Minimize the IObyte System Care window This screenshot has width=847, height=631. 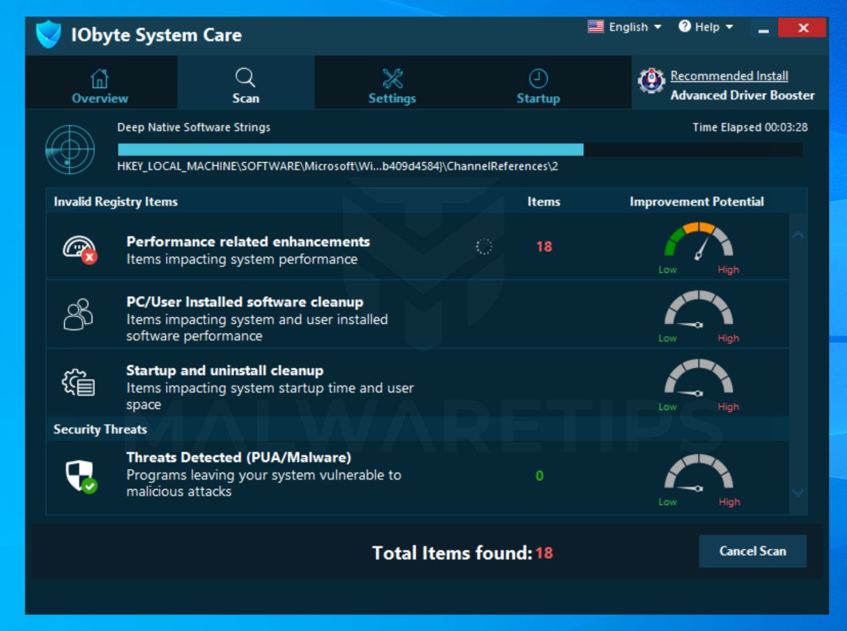point(764,29)
